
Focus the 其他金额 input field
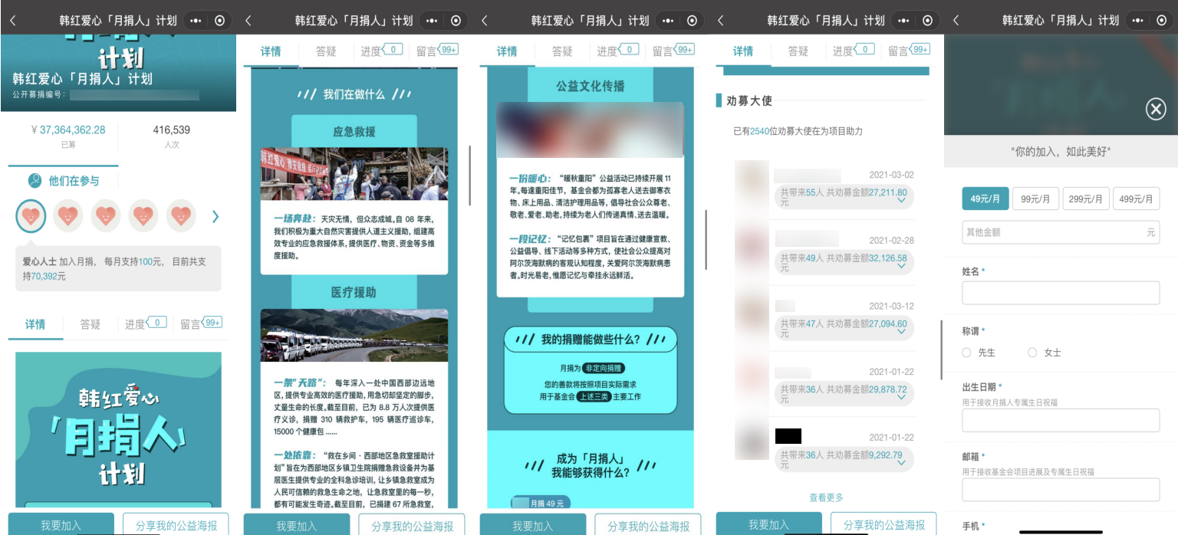coord(1061,232)
